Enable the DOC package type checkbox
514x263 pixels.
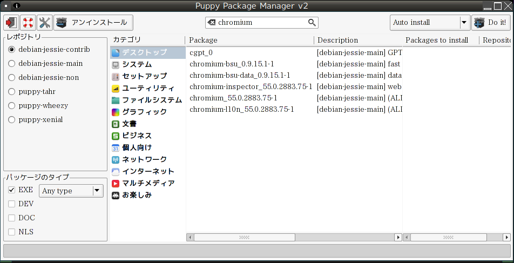12,218
